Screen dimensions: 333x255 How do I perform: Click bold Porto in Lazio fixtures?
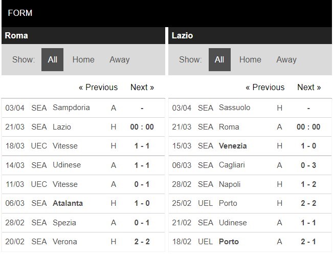(228, 242)
